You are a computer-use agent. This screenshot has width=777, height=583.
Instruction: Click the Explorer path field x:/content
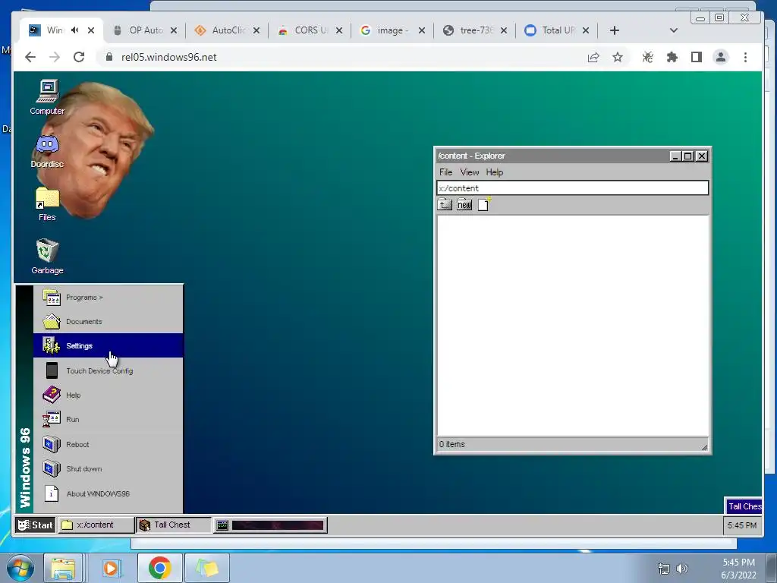(572, 188)
